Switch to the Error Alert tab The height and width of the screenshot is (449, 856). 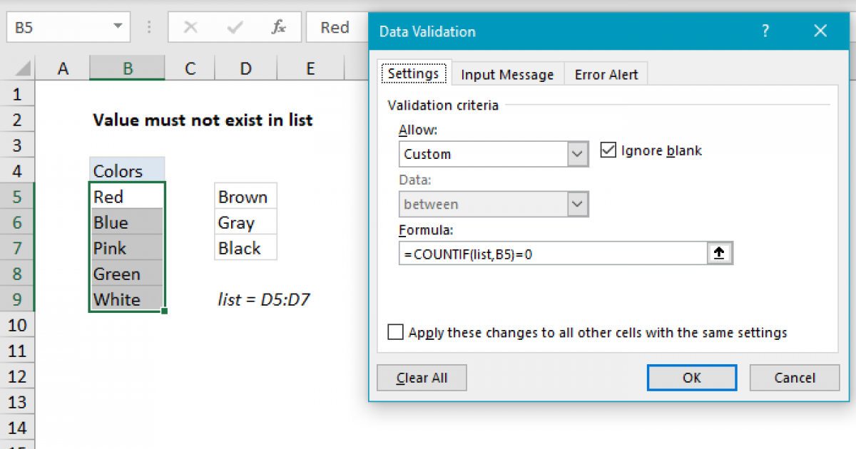(x=606, y=73)
